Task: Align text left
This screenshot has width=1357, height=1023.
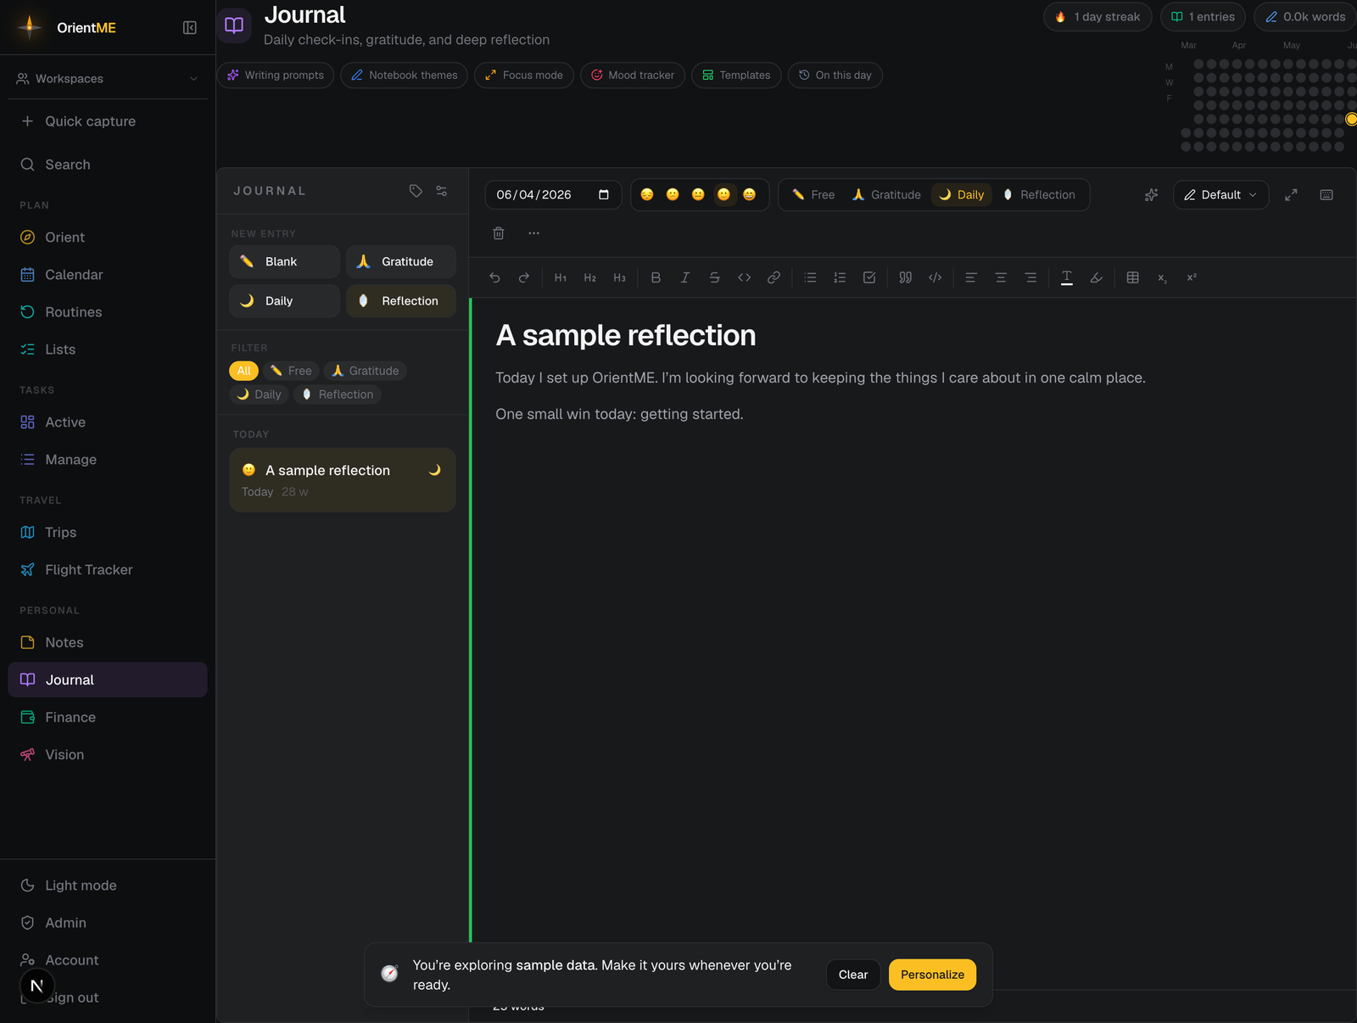Action: point(971,277)
